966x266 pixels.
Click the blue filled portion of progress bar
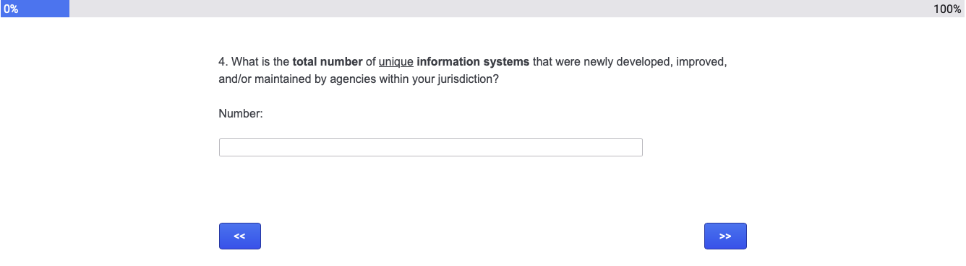pyautogui.click(x=35, y=9)
